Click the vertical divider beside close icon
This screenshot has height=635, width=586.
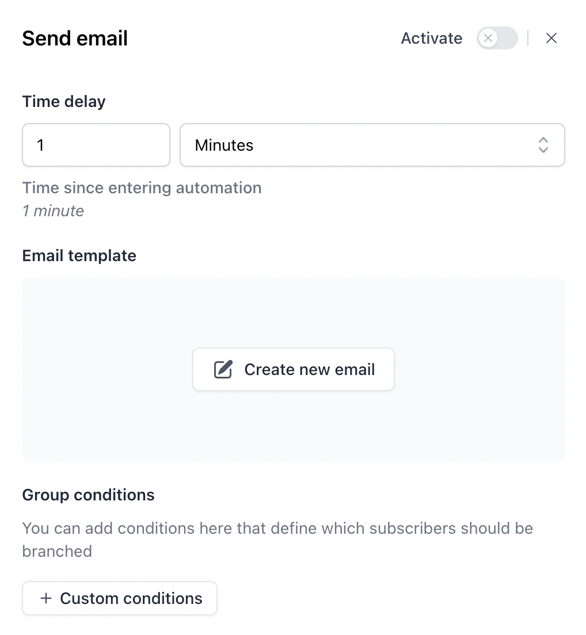coord(528,38)
